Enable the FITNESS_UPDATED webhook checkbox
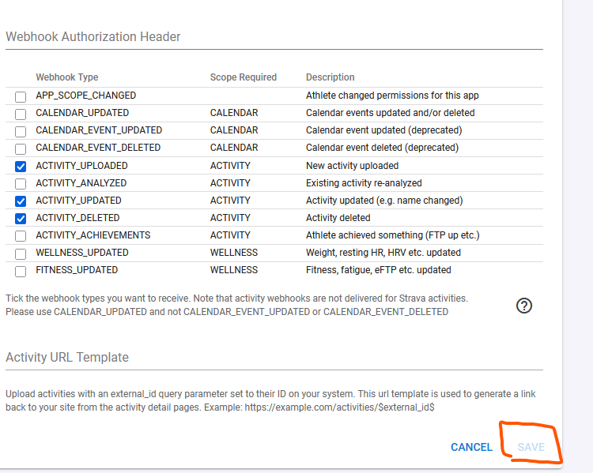This screenshot has width=593, height=473. [x=21, y=271]
